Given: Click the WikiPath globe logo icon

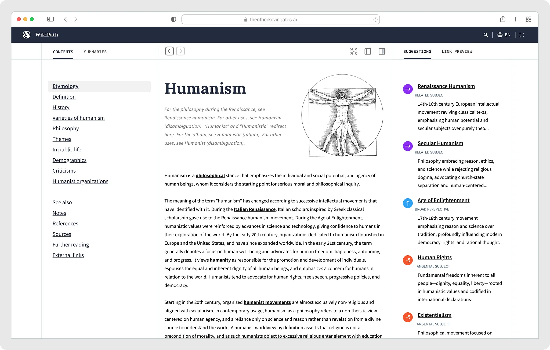Looking at the screenshot, I should 26,35.
